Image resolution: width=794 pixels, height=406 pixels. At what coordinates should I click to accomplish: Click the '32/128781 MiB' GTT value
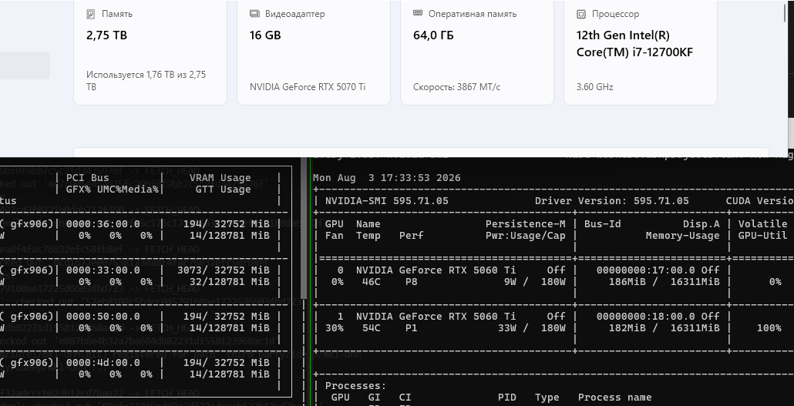(x=229, y=282)
